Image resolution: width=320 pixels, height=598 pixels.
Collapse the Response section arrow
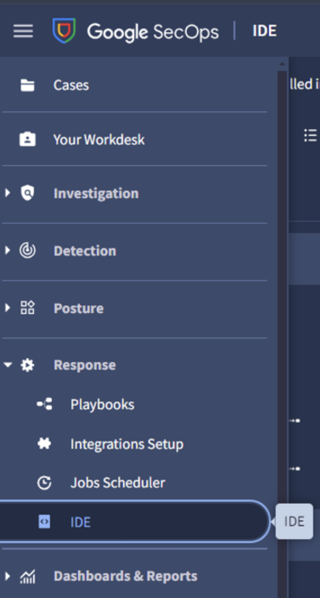8,365
